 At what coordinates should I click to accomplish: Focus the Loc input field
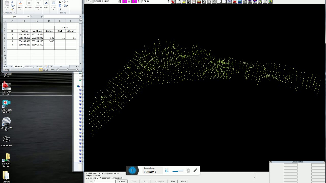click(104, 181)
